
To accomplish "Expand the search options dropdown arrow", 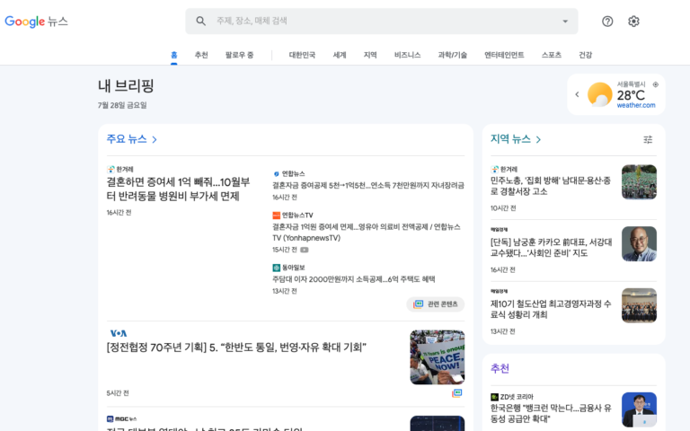I will tap(565, 22).
